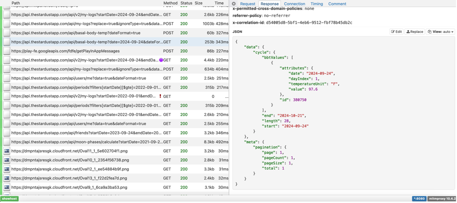Sort flows by the Size column

199,3
